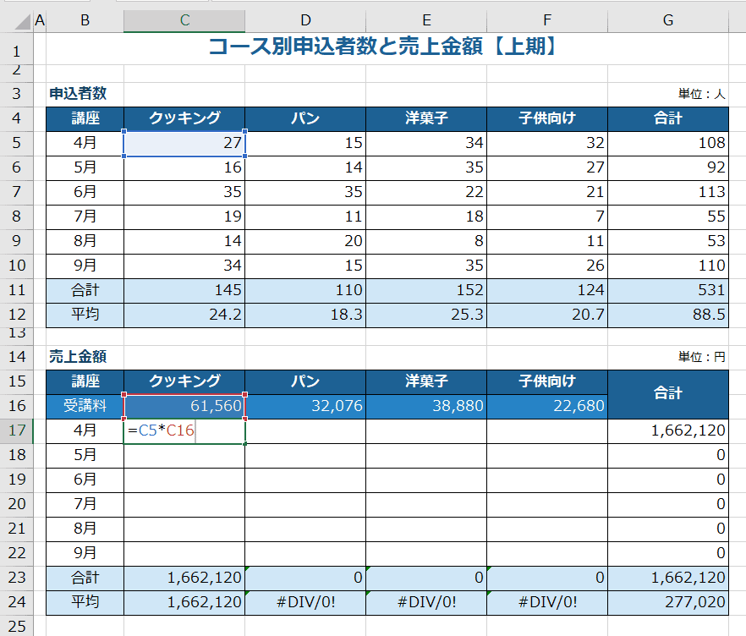
Task: Click the grand total cell showing 531
Action: tap(668, 290)
